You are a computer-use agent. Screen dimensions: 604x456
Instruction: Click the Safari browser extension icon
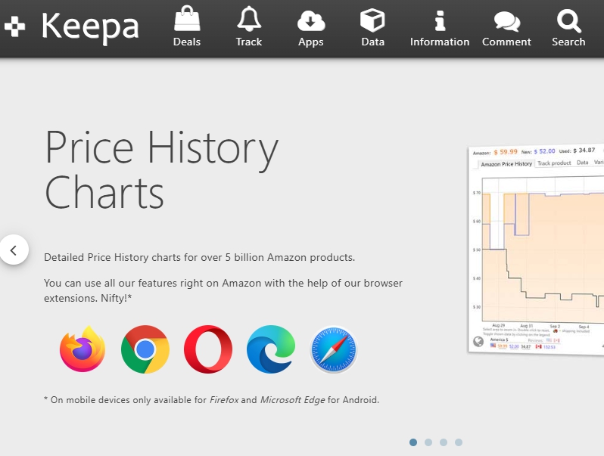tap(334, 349)
